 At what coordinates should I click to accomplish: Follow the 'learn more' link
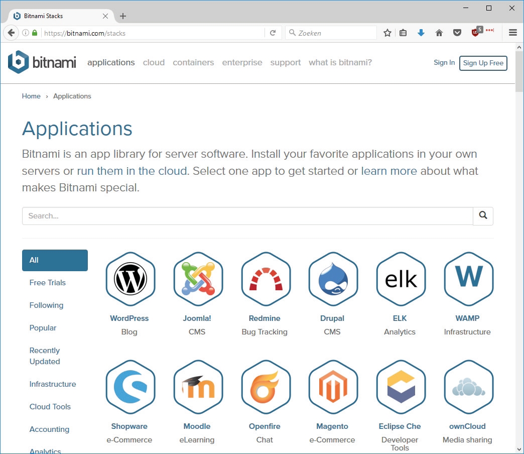[389, 171]
